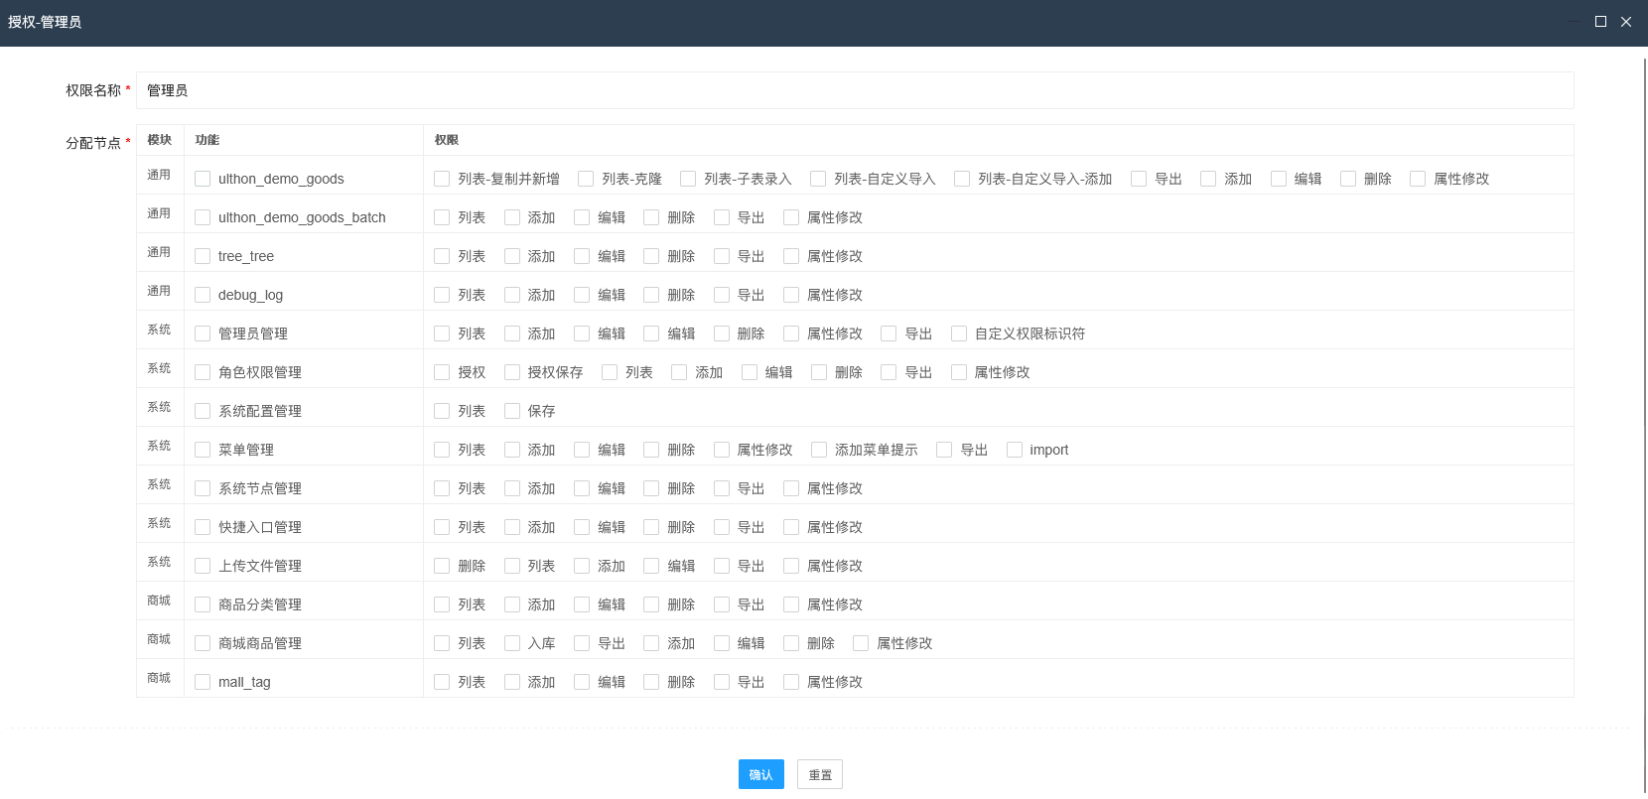This screenshot has height=799, width=1648.
Task: Select the tree_tree function checkbox
Action: tap(203, 256)
